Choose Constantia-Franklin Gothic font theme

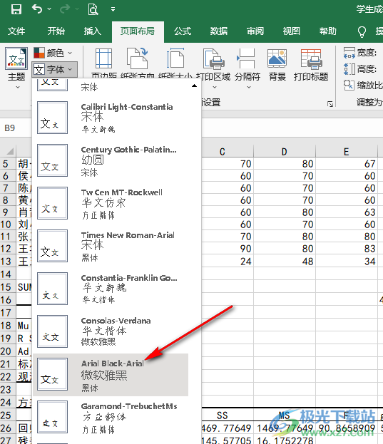(111, 289)
